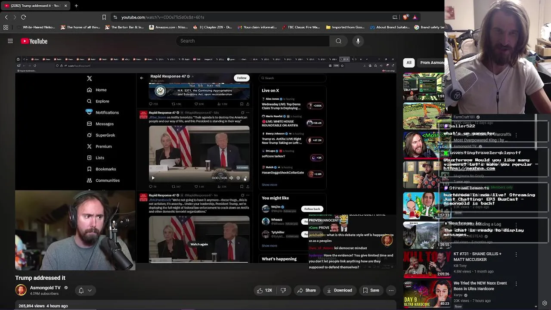Open KT #731 Shane Gillis video title
This screenshot has height=310, width=551.
[x=477, y=257]
